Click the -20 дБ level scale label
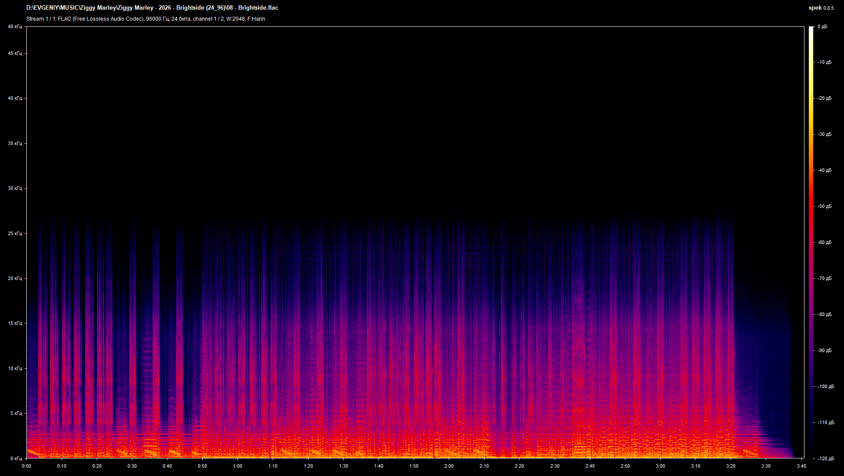 coord(825,98)
